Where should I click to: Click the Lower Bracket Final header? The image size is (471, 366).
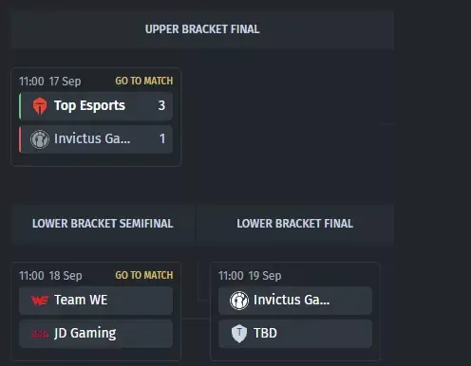[x=294, y=224]
